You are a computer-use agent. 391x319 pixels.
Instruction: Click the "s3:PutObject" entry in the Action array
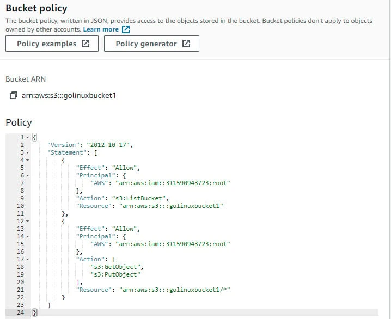pyautogui.click(x=115, y=274)
